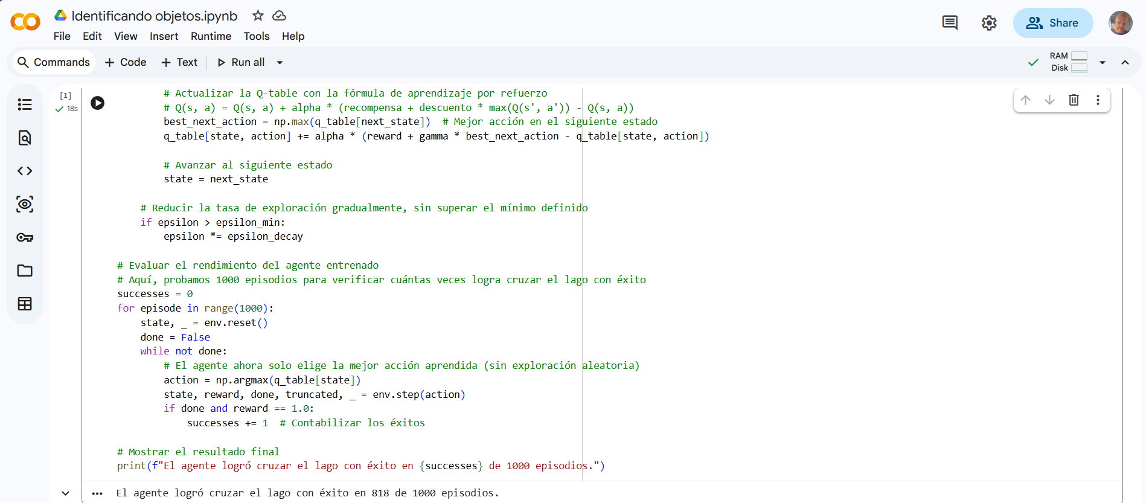Open the Colab home logo

click(25, 22)
